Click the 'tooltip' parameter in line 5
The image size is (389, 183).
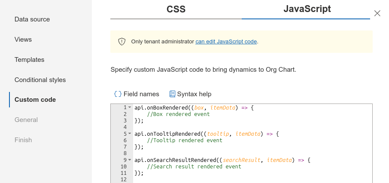coord(218,134)
